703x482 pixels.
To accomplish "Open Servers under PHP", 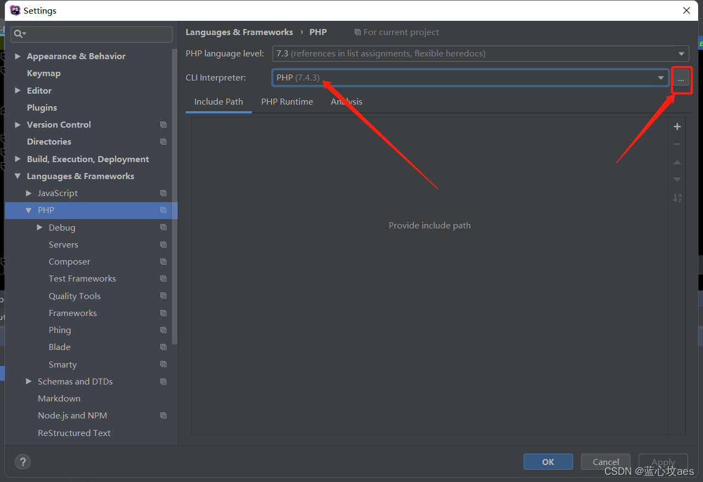I will tap(64, 245).
